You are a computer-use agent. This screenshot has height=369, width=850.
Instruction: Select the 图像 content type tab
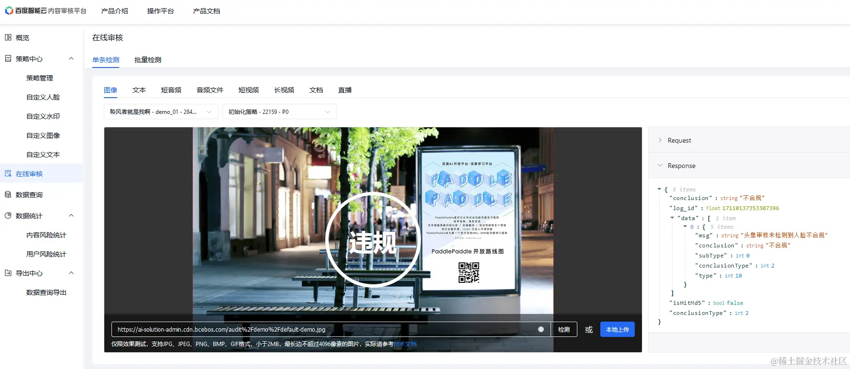[110, 90]
